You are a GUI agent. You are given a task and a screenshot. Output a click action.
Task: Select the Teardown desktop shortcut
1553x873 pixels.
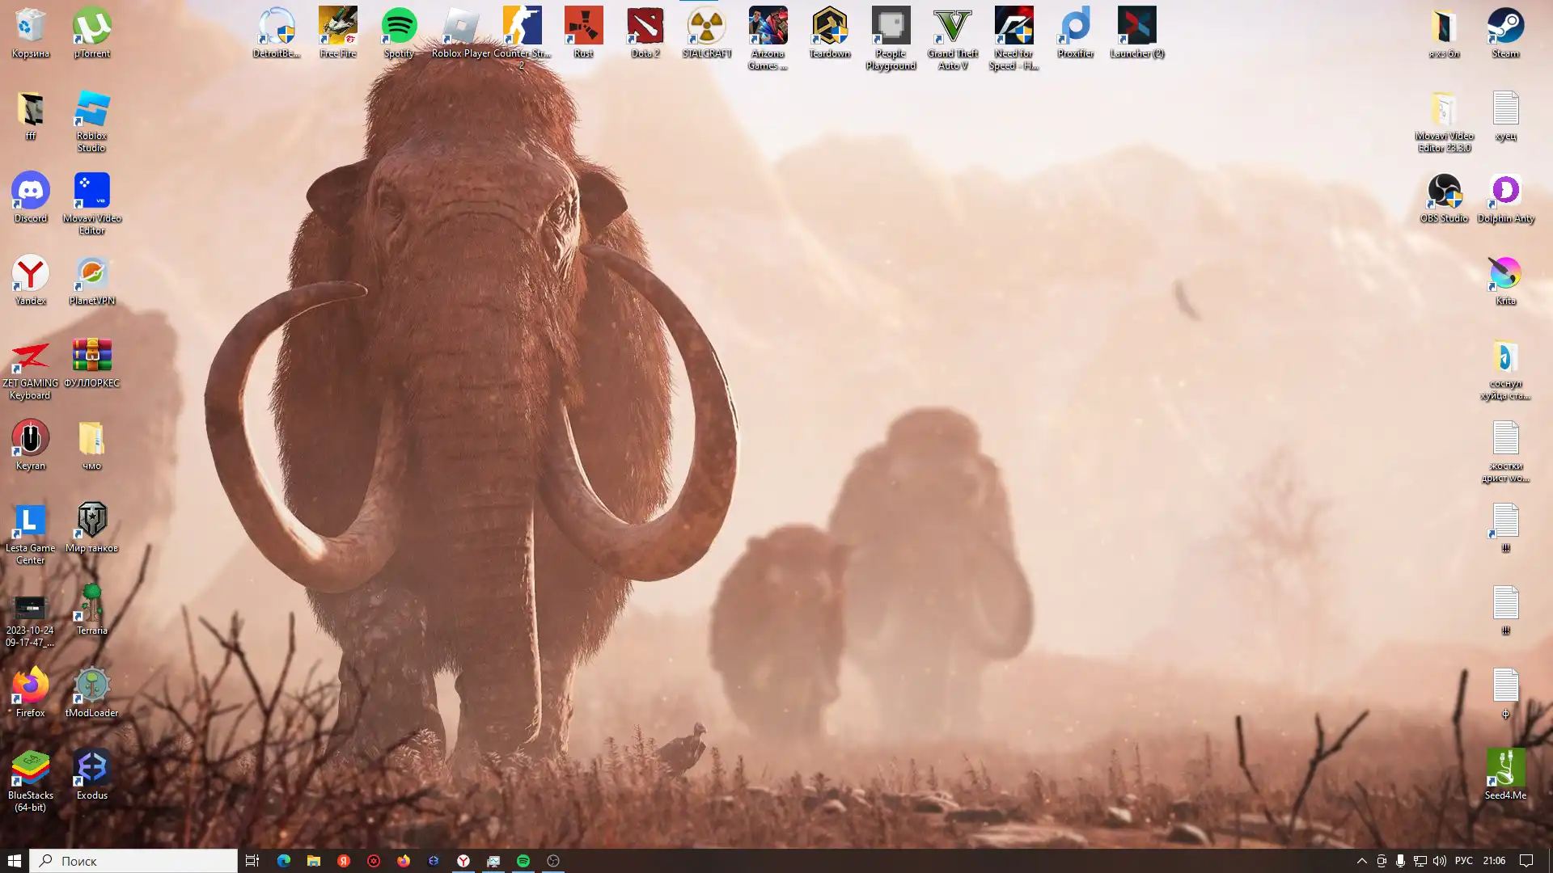click(x=829, y=33)
